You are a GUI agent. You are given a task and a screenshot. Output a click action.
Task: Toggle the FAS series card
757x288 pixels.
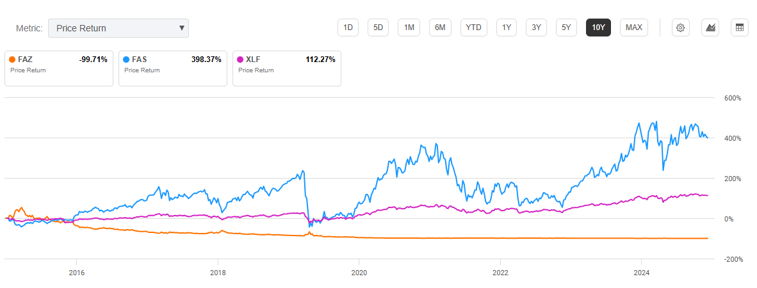click(172, 68)
